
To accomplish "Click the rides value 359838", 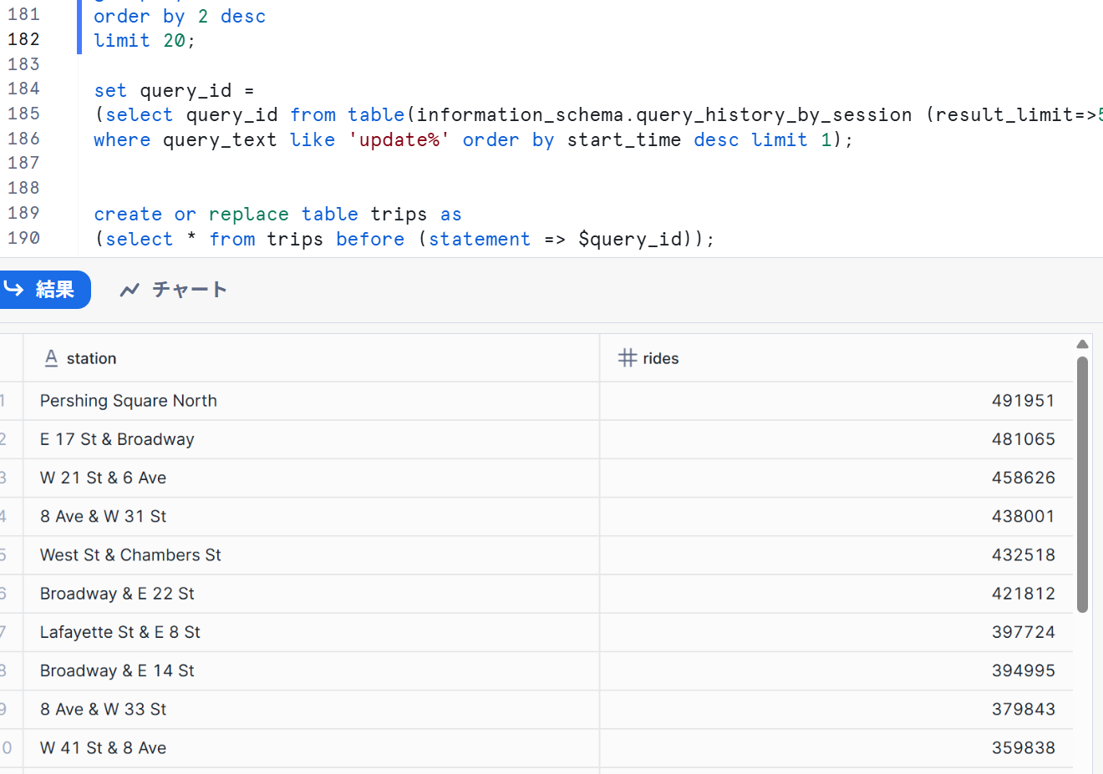I will [x=1023, y=748].
